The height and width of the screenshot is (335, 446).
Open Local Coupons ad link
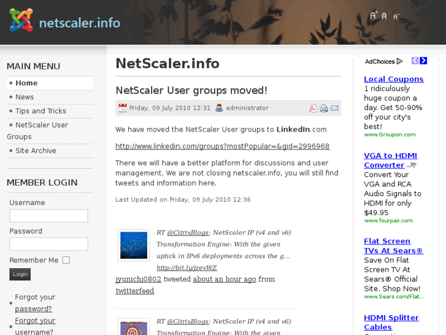click(394, 79)
